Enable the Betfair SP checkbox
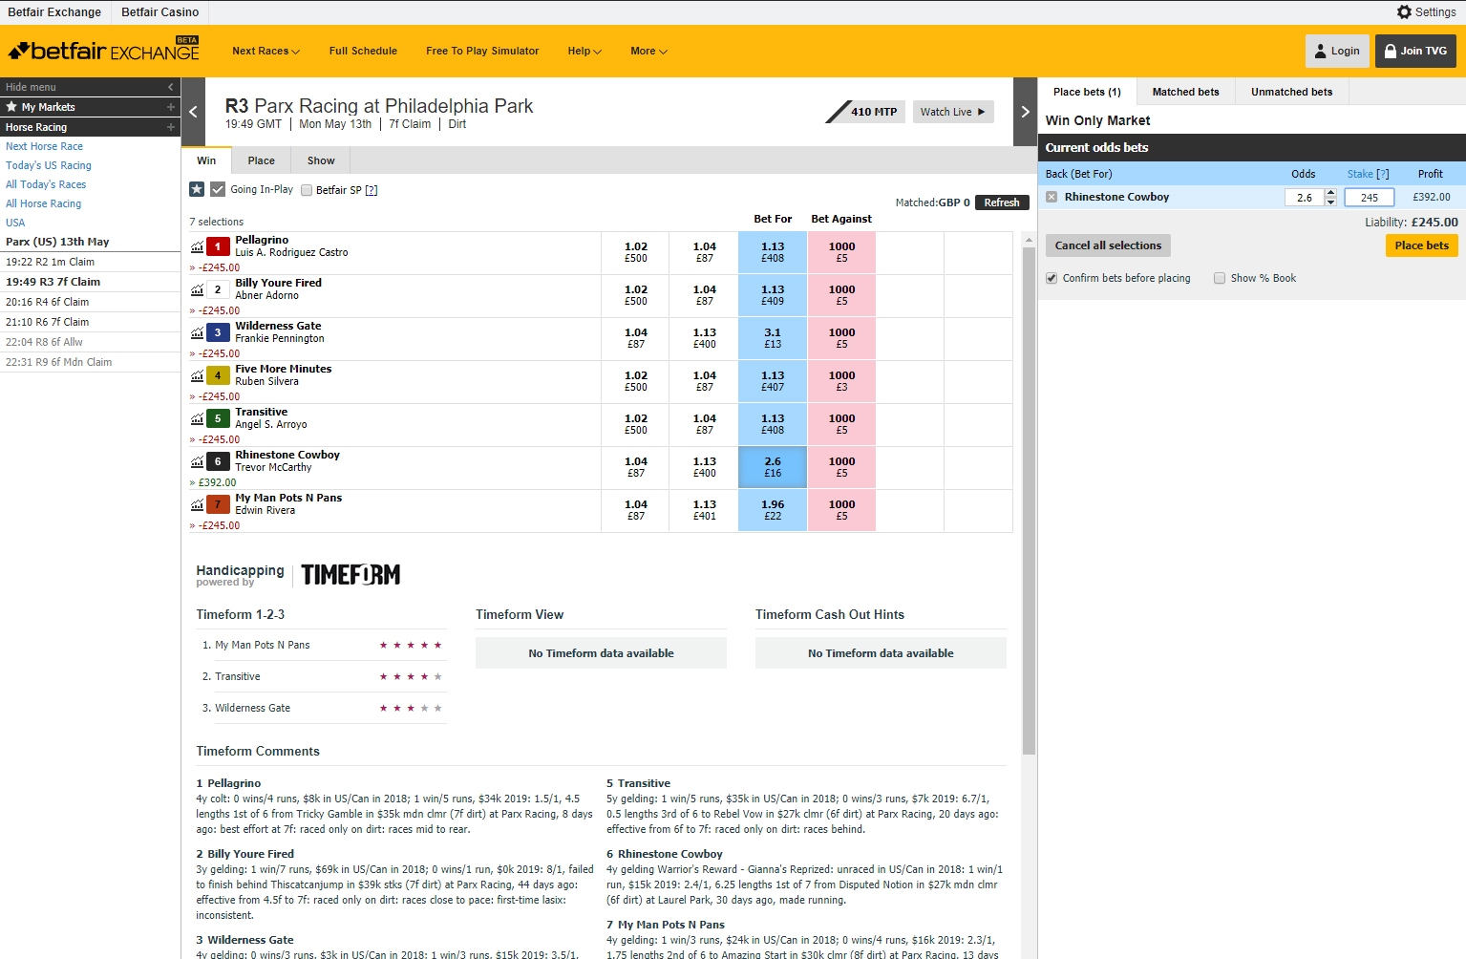1466x959 pixels. click(307, 190)
